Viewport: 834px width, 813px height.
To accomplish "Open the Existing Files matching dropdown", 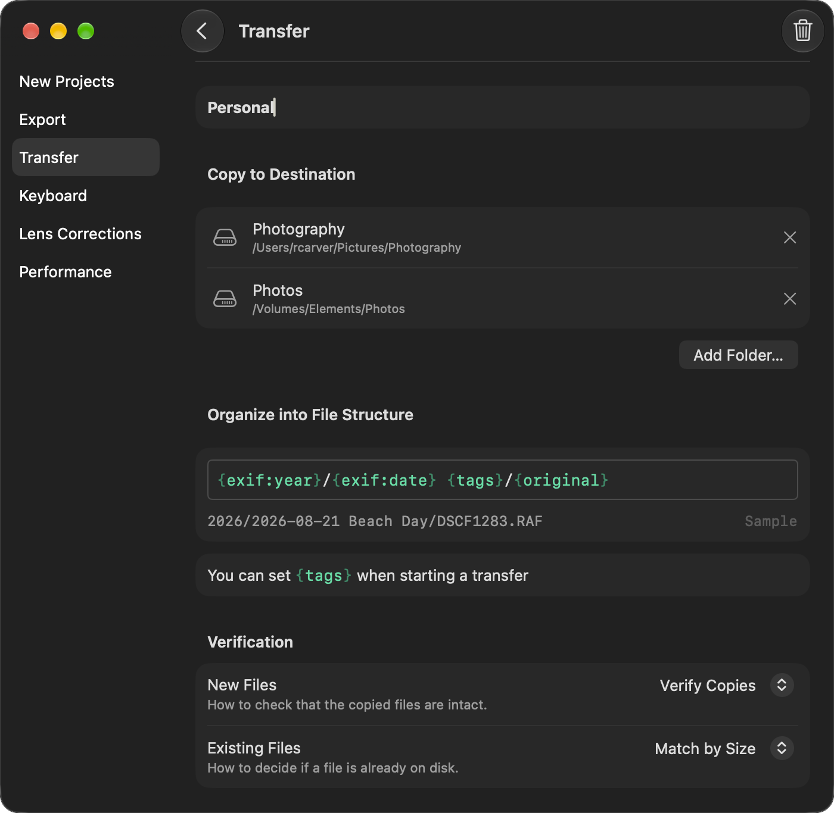I will coord(782,748).
